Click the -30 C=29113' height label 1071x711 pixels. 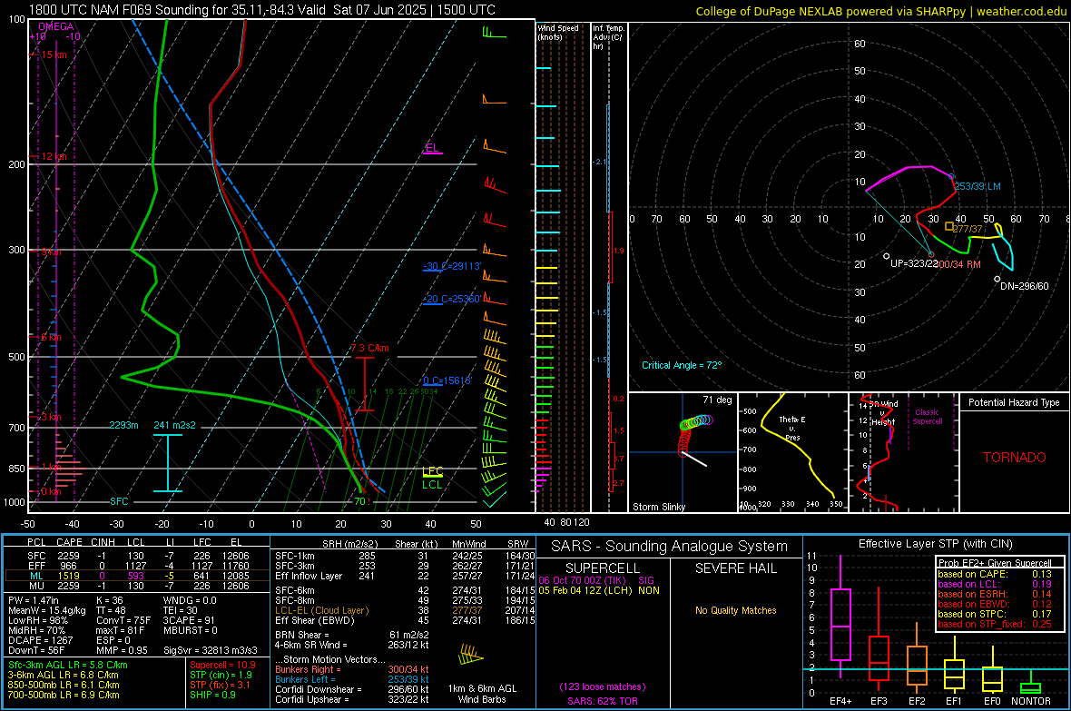pos(452,266)
